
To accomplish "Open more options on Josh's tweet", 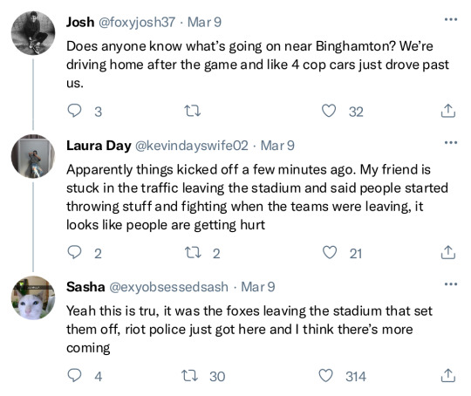I will [x=451, y=19].
